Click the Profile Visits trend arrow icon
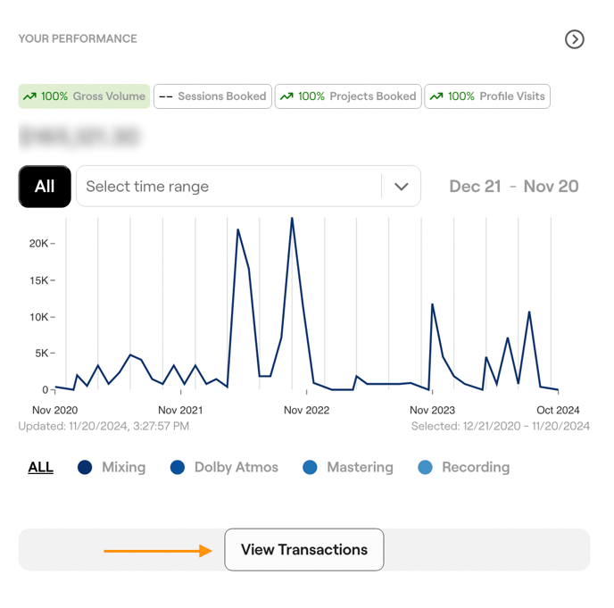The width and height of the screenshot is (614, 608). (x=436, y=96)
